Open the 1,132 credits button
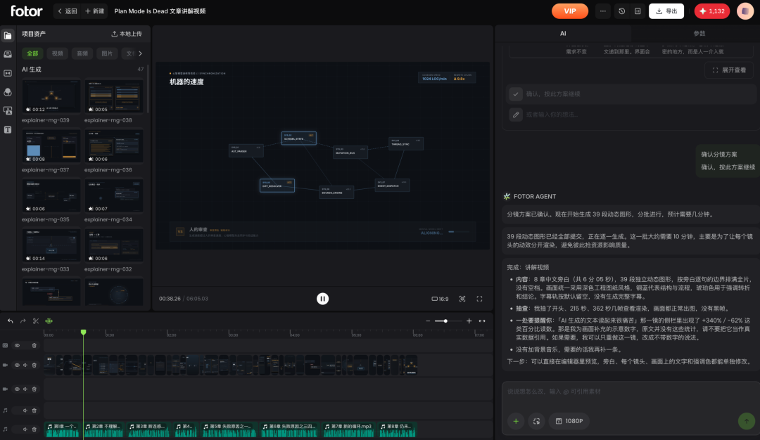 712,11
